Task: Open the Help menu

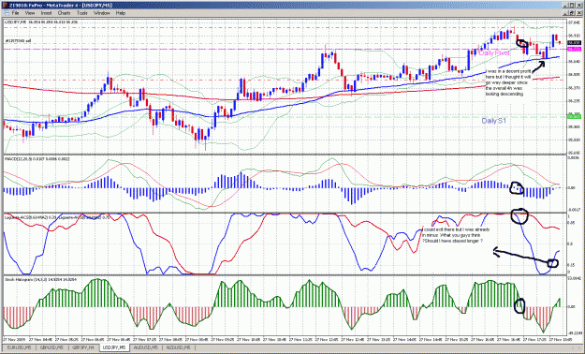Action: click(120, 13)
